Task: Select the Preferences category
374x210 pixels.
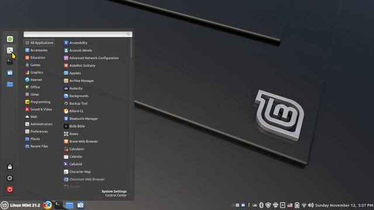Action: pos(36,131)
